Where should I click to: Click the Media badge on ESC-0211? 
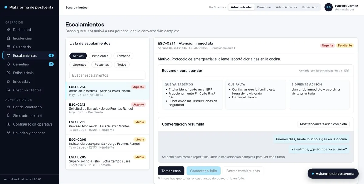click(140, 122)
